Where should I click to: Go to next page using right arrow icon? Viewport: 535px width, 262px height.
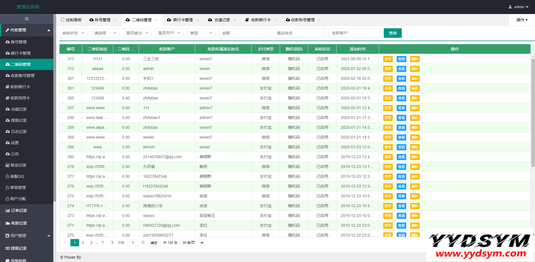[x=112, y=242]
